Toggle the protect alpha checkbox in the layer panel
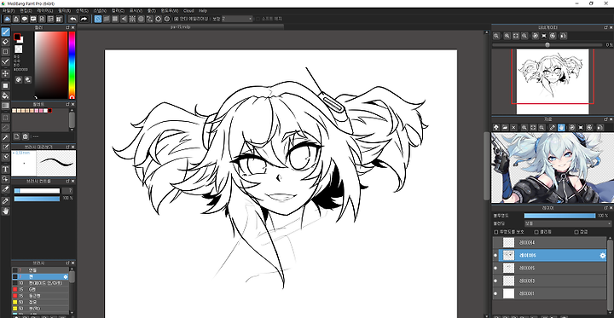This screenshot has width=614, height=318. (x=496, y=232)
